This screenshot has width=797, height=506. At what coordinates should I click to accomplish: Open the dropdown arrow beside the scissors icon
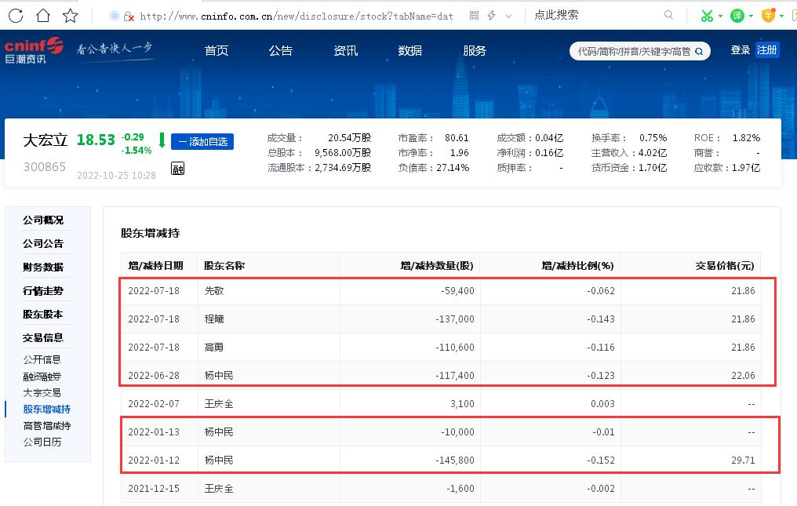tap(719, 14)
